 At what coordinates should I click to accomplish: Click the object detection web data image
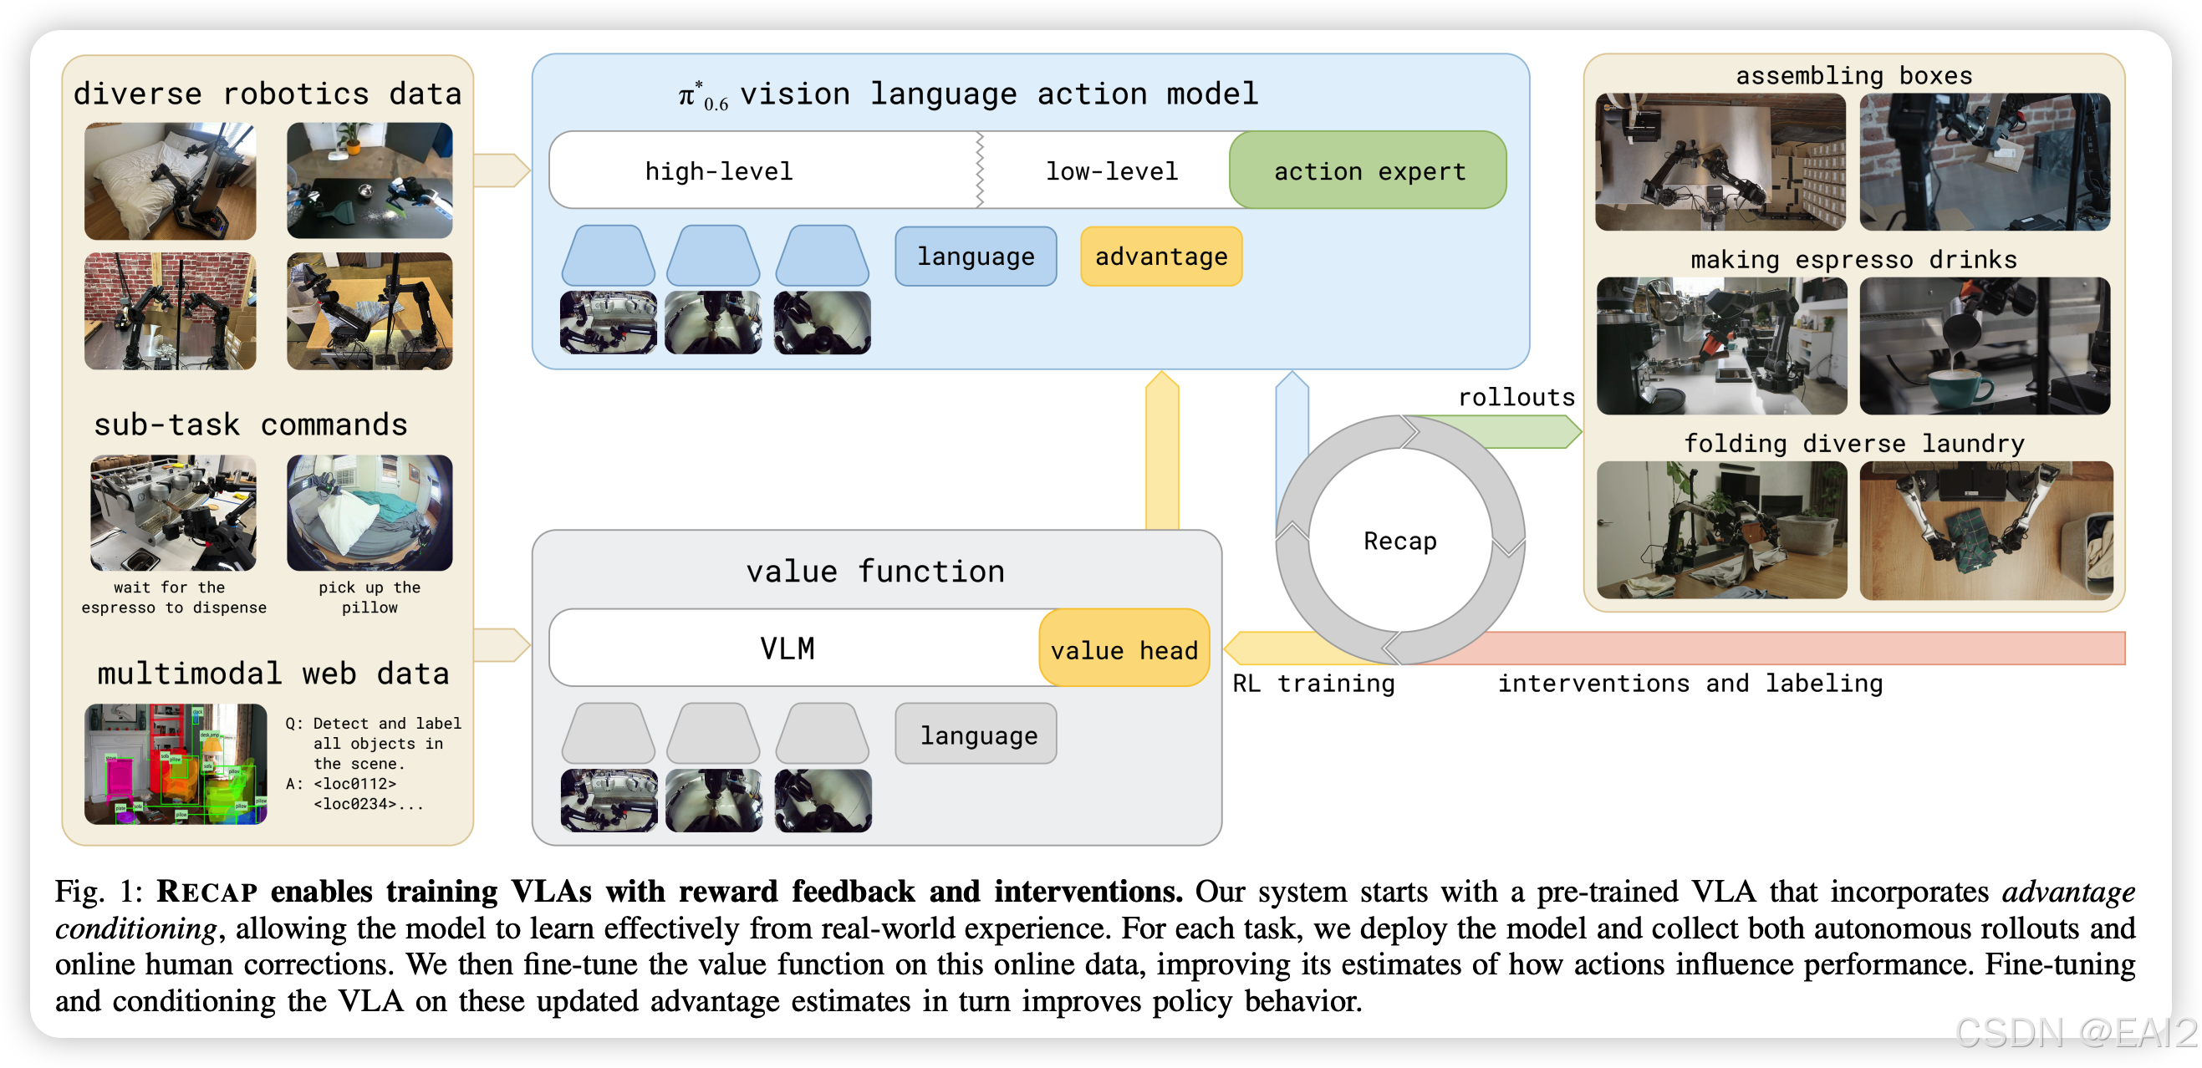[x=176, y=764]
